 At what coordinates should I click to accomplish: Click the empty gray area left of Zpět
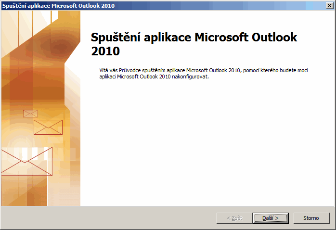click(106, 218)
